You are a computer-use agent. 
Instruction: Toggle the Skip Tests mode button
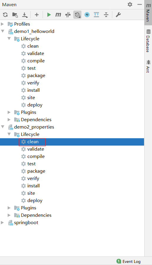tap(87, 15)
